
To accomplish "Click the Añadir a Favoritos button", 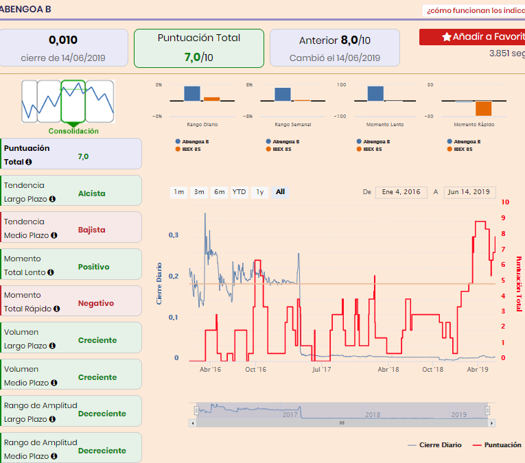I will [x=472, y=37].
